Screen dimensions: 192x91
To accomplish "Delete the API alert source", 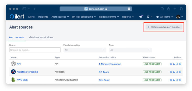I will tap(180, 64).
